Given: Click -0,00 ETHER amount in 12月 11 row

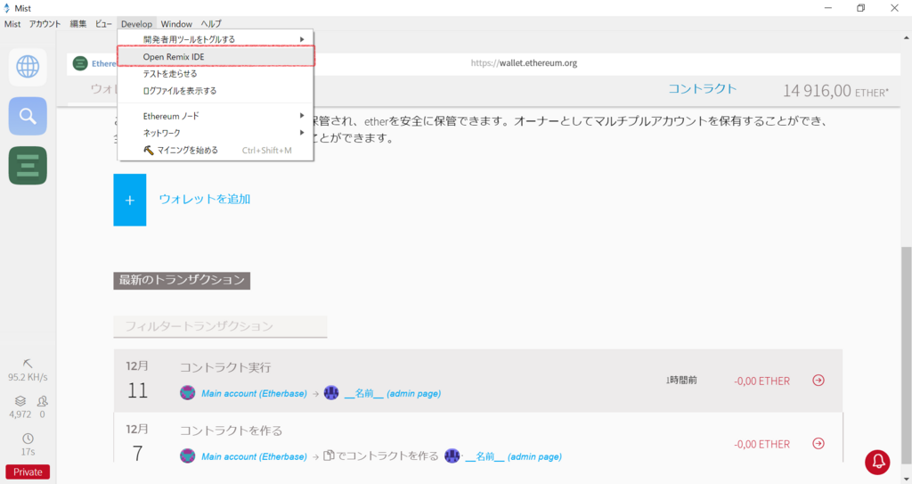Looking at the screenshot, I should click(x=761, y=381).
